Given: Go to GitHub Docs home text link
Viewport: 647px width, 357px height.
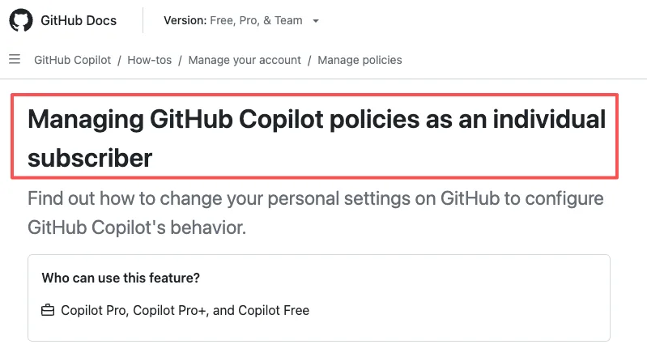Looking at the screenshot, I should click(79, 20).
